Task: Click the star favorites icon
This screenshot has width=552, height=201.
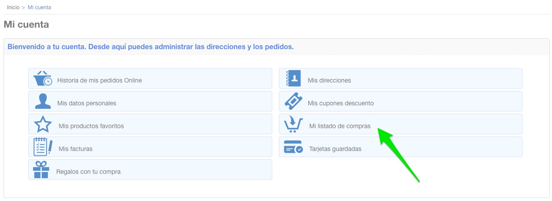Action: tap(43, 124)
